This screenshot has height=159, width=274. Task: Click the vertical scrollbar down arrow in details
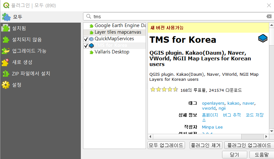pos(271,131)
